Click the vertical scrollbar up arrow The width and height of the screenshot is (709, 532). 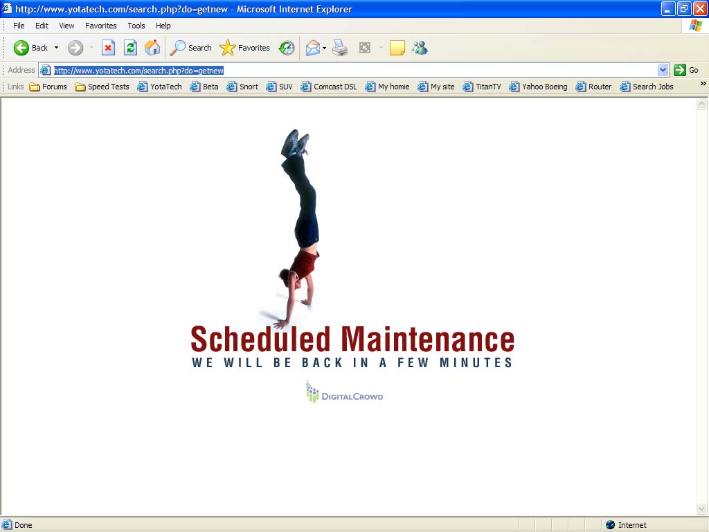pyautogui.click(x=702, y=104)
